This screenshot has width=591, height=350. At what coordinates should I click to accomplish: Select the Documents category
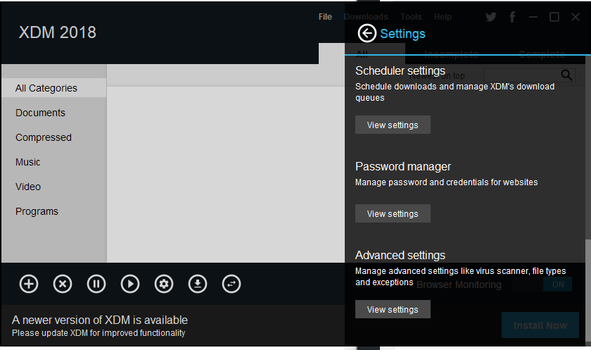pos(40,113)
